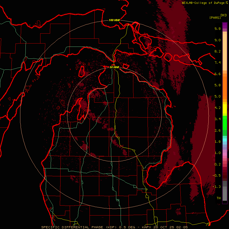The width and height of the screenshot is (229, 229).
Task: Click the 4.2 scale value
Action: coord(218,108)
